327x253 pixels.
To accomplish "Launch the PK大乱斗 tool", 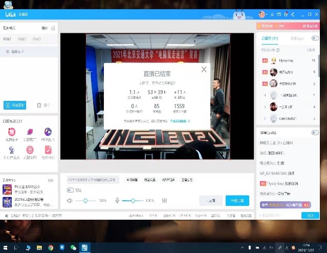I will [48, 135].
